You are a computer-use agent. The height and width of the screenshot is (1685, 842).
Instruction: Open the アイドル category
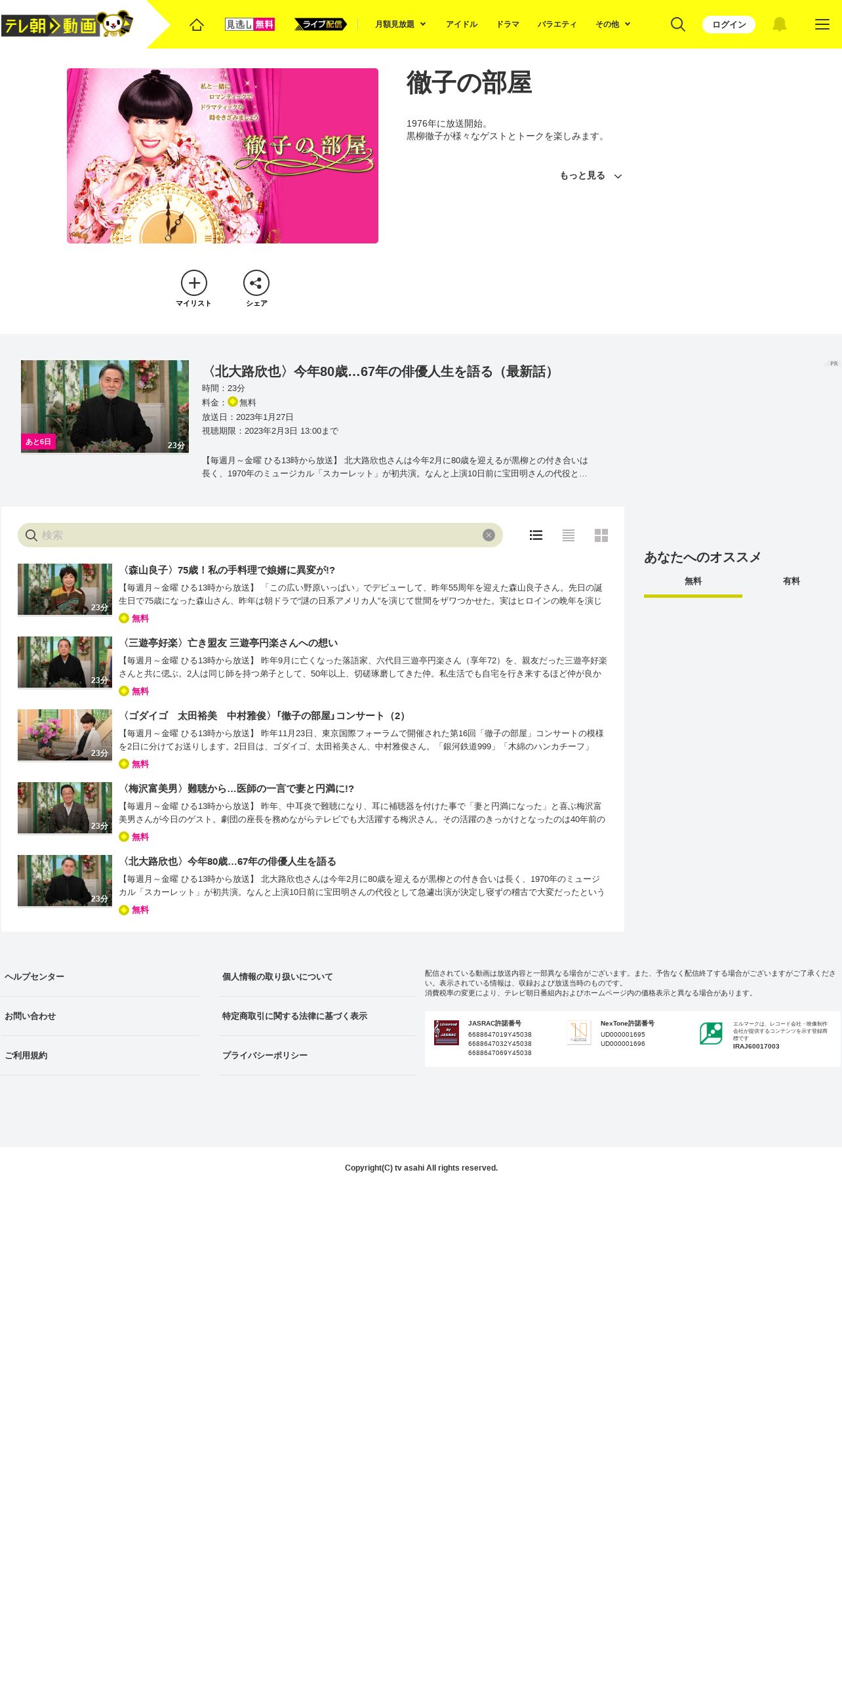[x=462, y=24]
